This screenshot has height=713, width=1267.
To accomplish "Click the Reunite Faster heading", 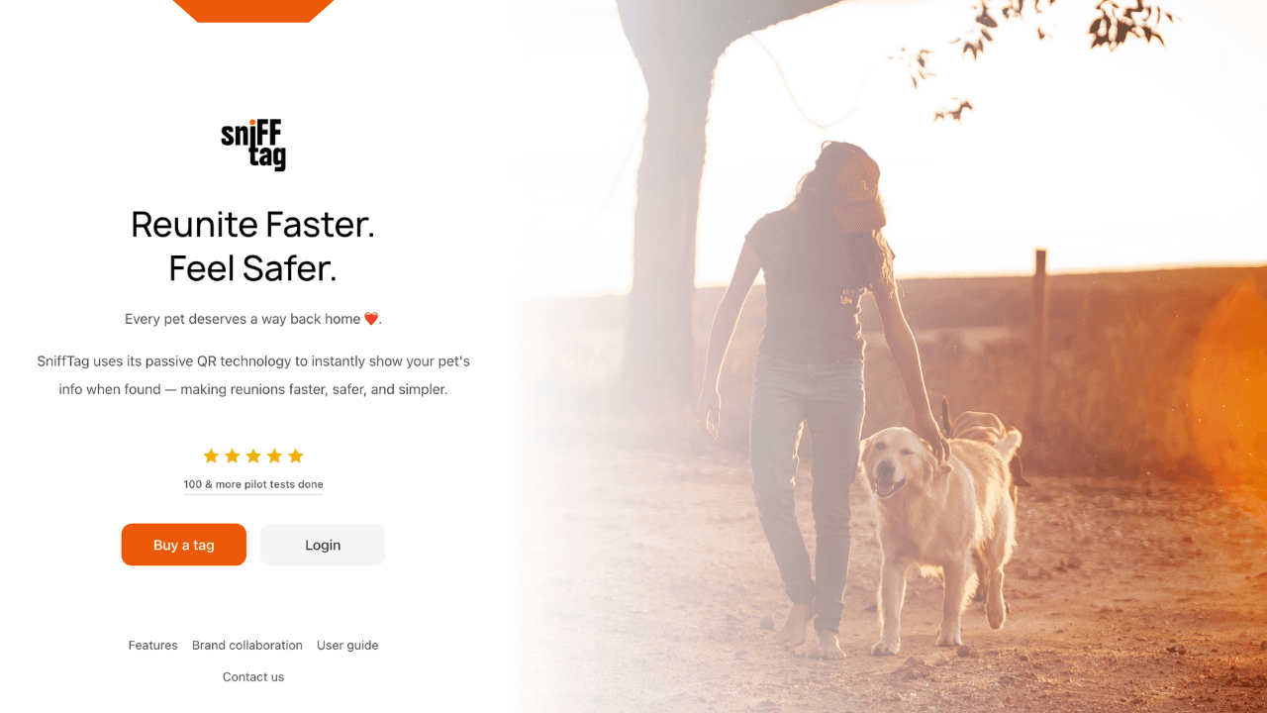I will [253, 246].
